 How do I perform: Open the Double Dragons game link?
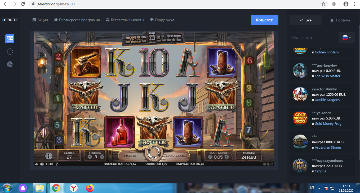tap(327, 100)
